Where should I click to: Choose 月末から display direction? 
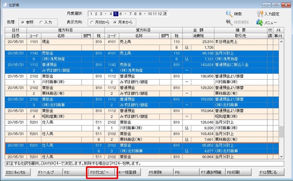(x=115, y=22)
